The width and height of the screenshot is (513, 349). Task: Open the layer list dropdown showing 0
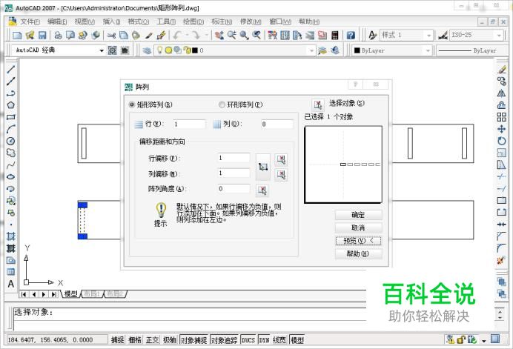pos(311,50)
